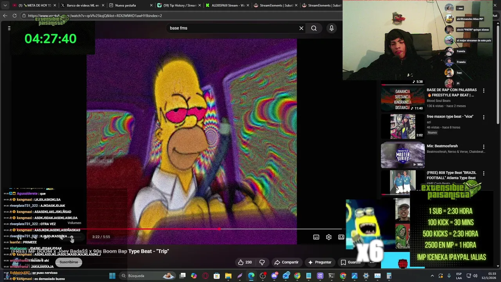Activate voice search microphone icon
The image size is (501, 282).
(332, 28)
